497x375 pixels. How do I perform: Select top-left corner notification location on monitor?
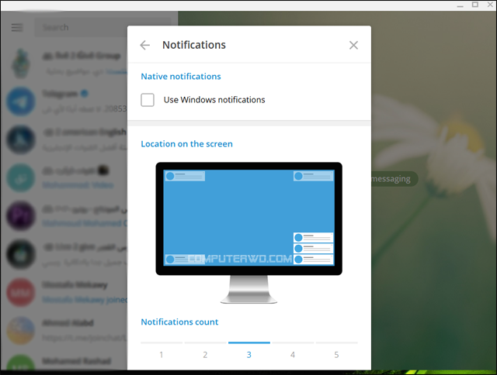pyautogui.click(x=185, y=176)
